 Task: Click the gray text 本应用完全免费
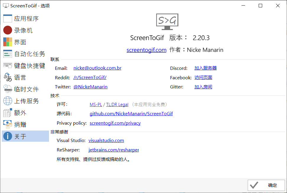tap(149, 104)
